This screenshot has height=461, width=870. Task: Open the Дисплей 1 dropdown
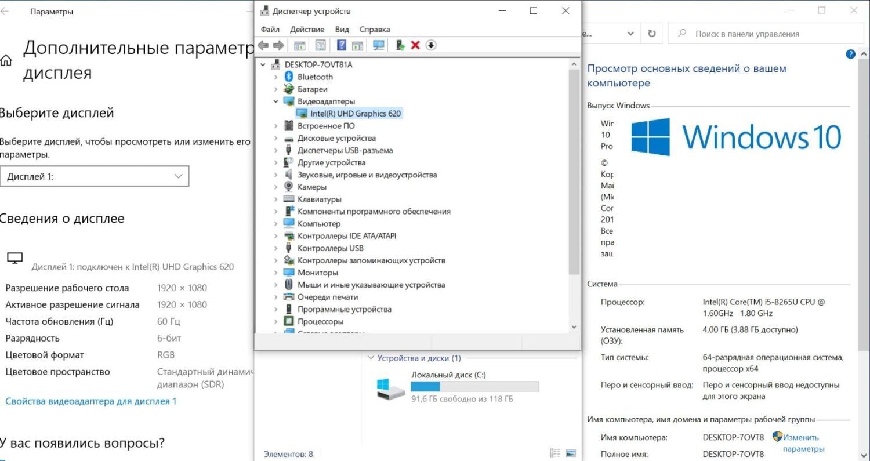pos(95,176)
